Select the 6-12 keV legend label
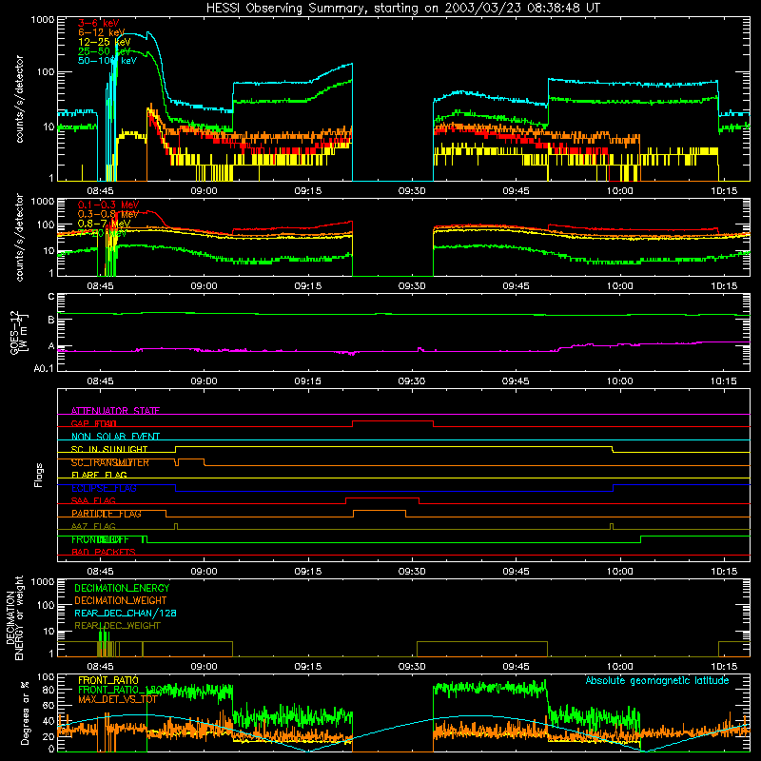This screenshot has height=761, width=761. pos(101,32)
